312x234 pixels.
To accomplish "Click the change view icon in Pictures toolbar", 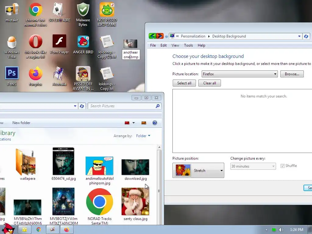I will pyautogui.click(x=127, y=123).
